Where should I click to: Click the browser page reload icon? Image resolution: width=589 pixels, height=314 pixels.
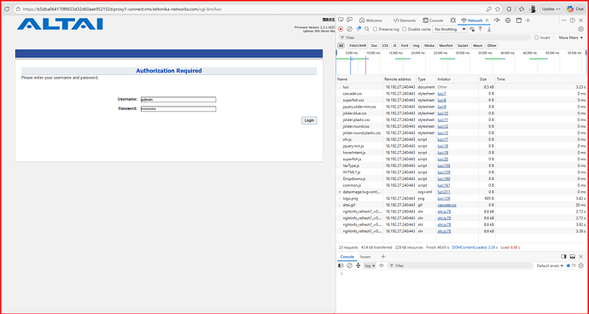coord(6,9)
